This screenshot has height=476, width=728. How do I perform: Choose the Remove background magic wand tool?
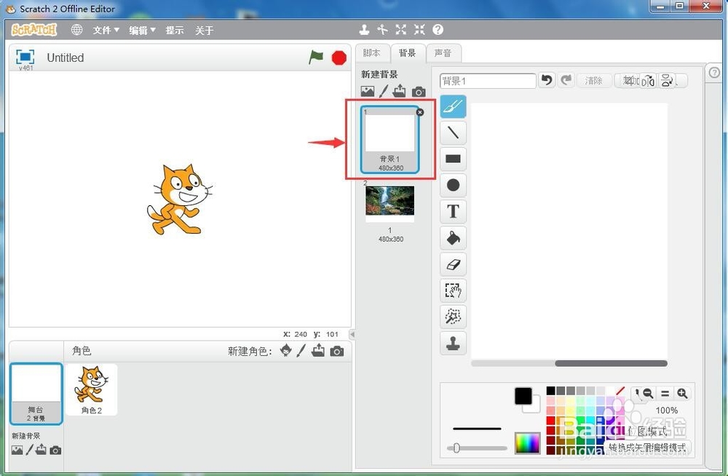click(453, 317)
